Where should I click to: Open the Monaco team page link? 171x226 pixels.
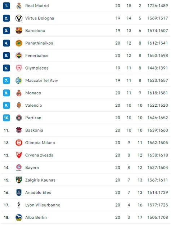(x=33, y=93)
